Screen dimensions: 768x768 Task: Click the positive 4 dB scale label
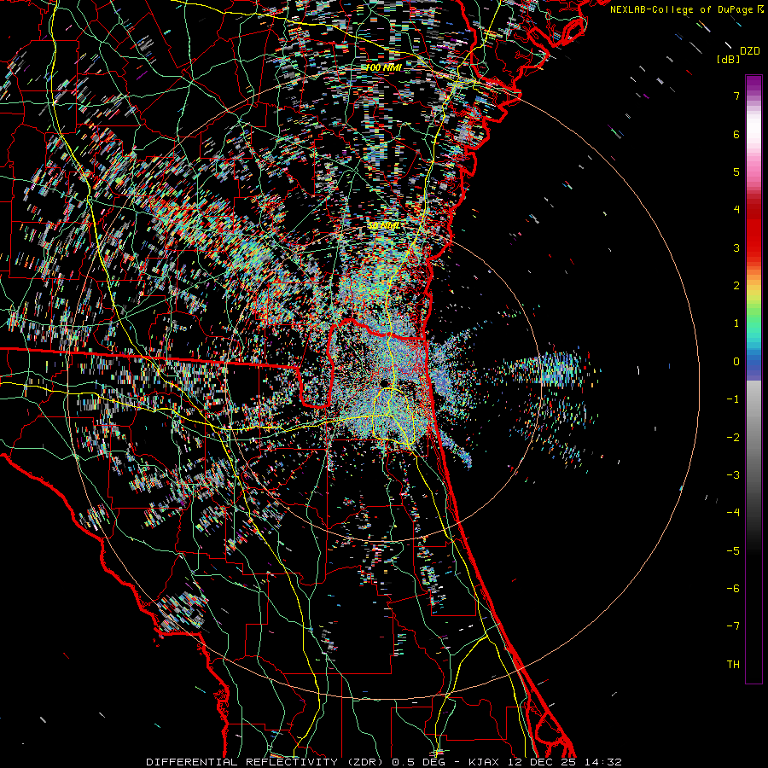pyautogui.click(x=736, y=210)
